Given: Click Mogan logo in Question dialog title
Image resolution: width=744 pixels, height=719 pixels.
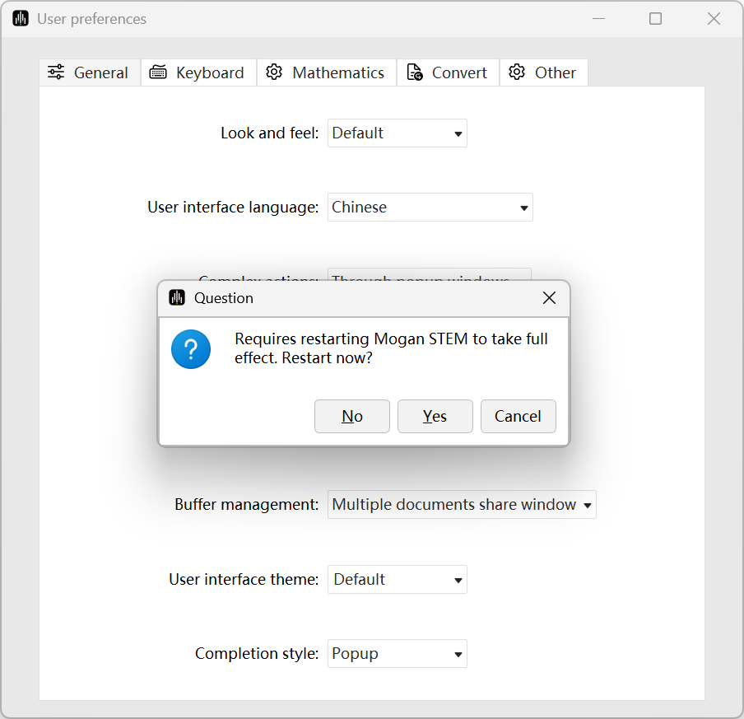Looking at the screenshot, I should [x=177, y=298].
